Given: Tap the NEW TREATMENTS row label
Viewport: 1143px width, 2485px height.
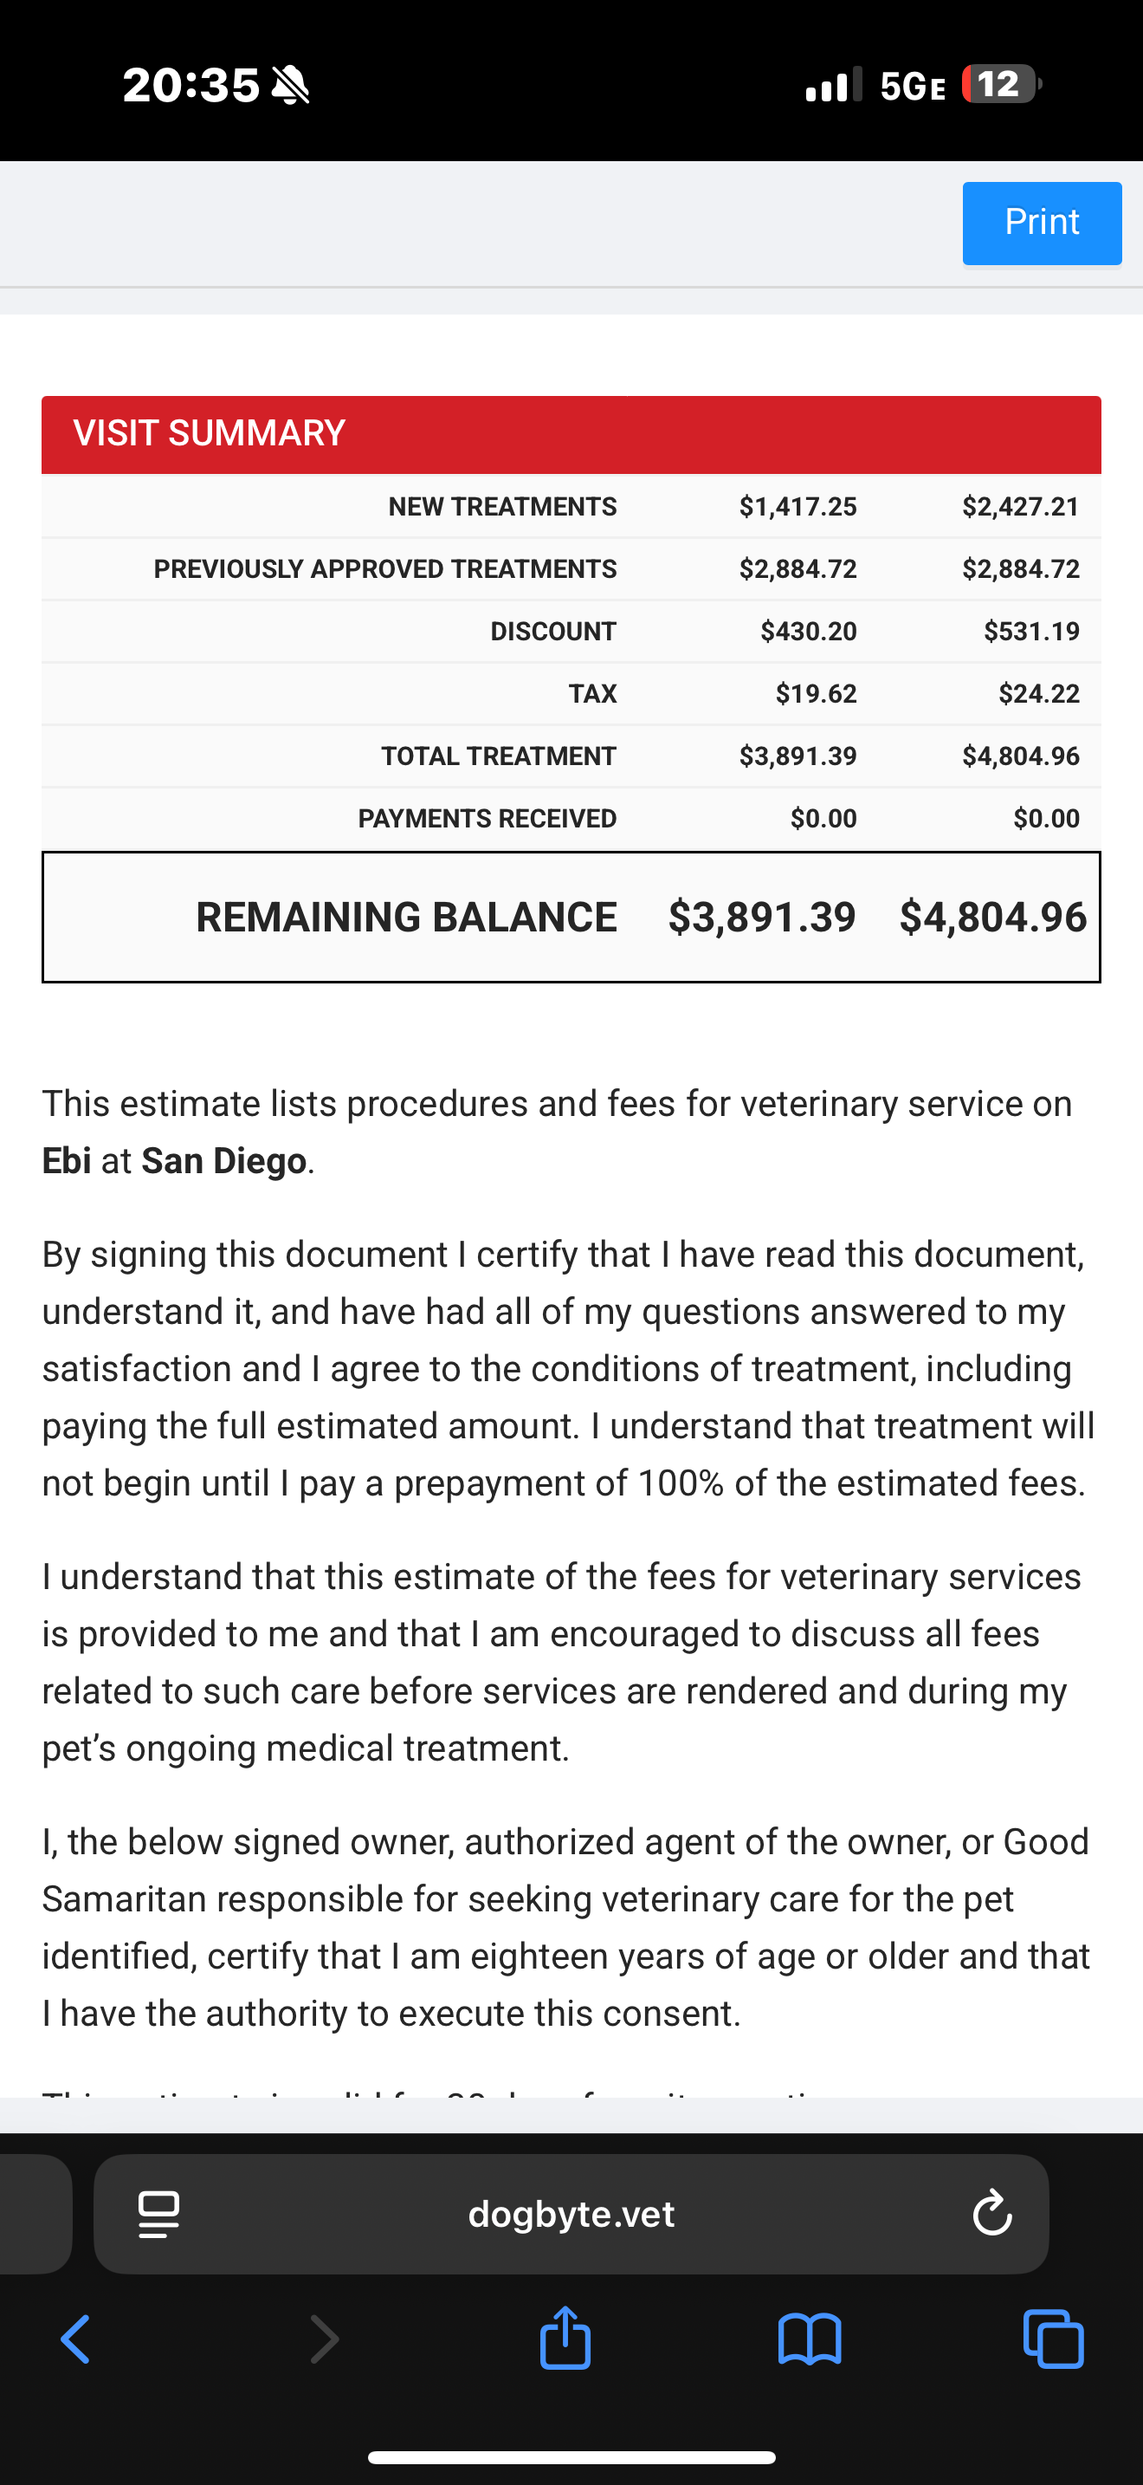Looking at the screenshot, I should [x=502, y=507].
